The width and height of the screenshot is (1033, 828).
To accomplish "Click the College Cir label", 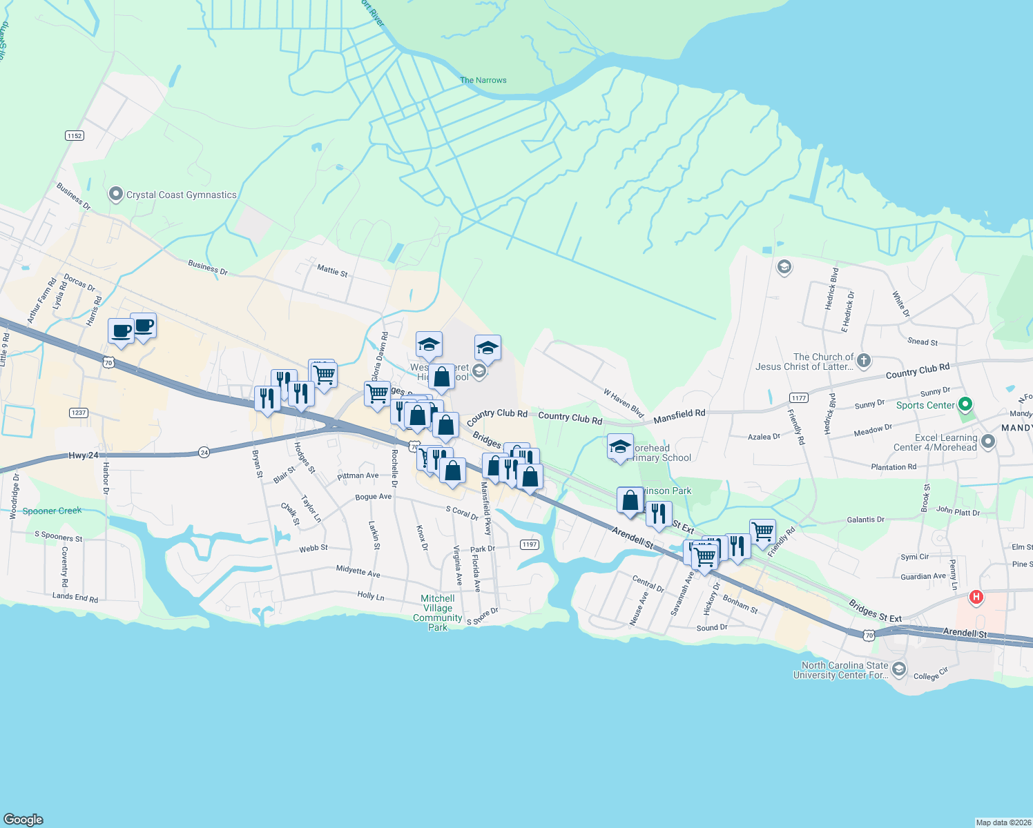I will coord(931,674).
